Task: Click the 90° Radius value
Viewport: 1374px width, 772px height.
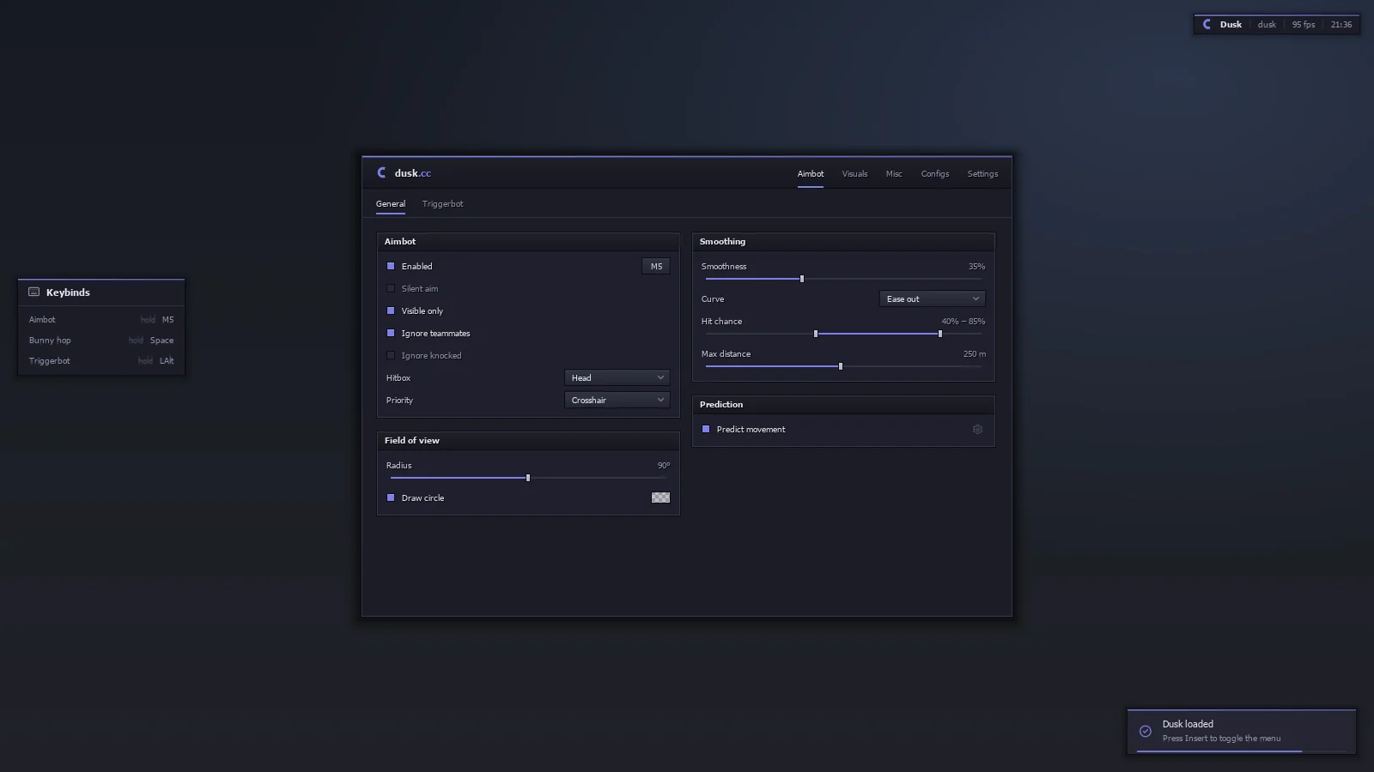Action: (664, 466)
